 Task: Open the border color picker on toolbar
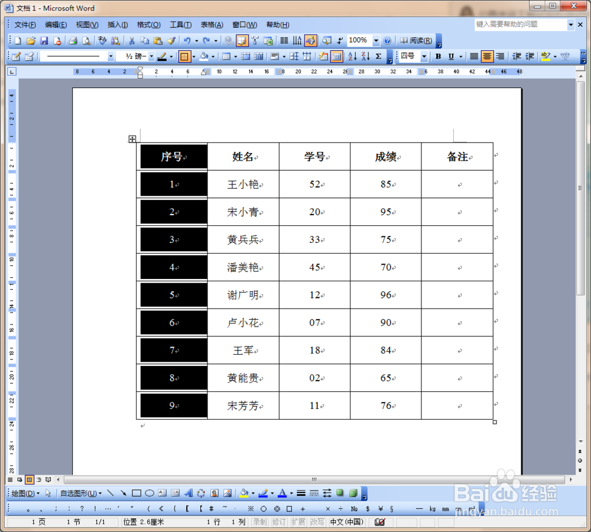point(171,56)
